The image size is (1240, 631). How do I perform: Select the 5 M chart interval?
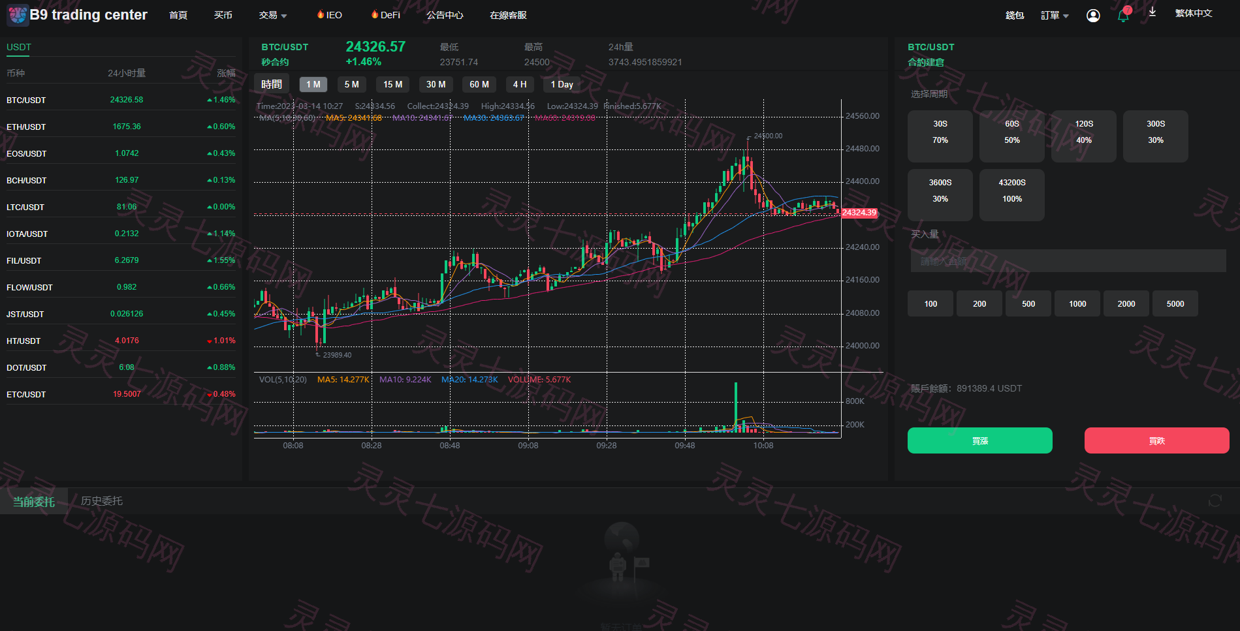point(352,84)
